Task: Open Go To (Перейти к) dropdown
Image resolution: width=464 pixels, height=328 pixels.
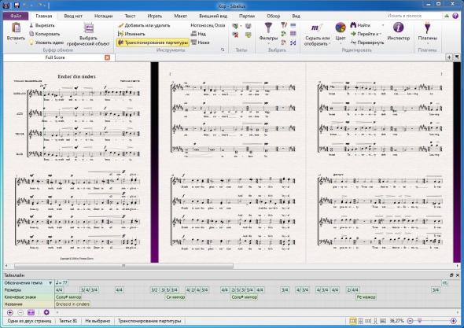Action: click(366, 34)
